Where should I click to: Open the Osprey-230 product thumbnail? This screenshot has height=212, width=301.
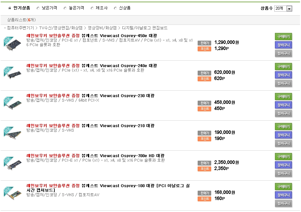click(13, 103)
